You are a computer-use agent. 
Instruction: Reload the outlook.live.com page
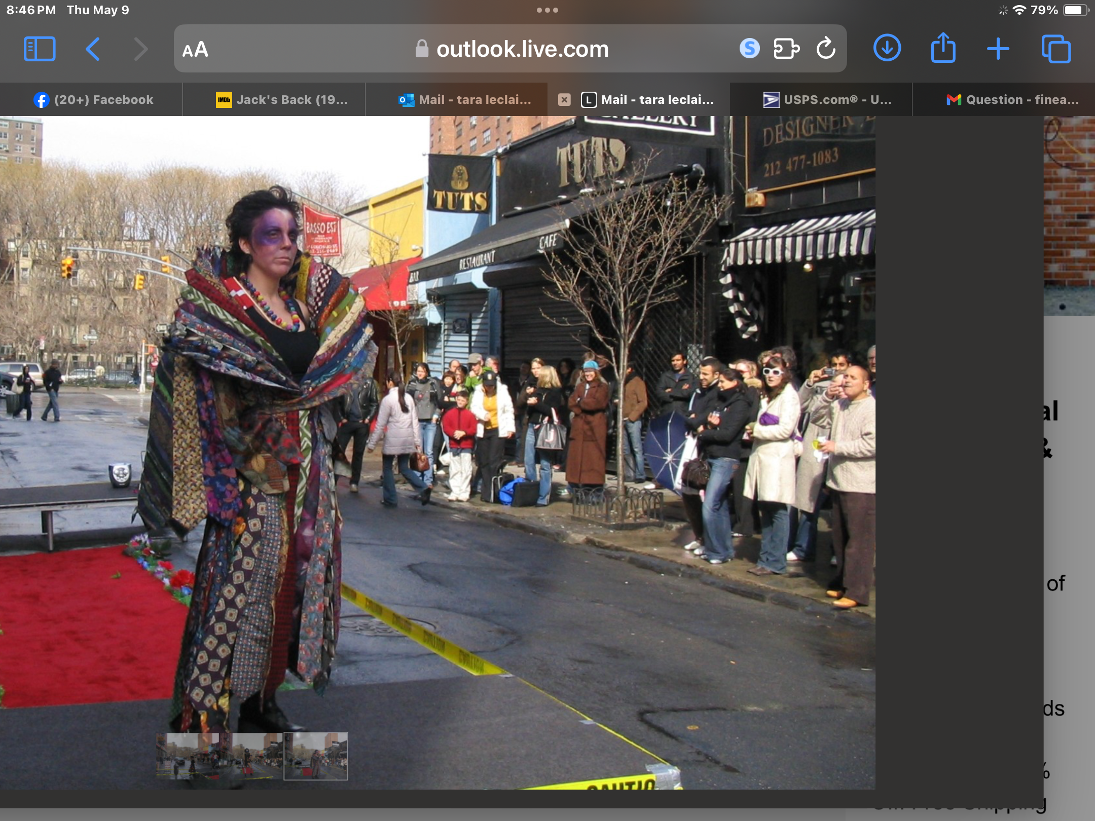coord(826,48)
